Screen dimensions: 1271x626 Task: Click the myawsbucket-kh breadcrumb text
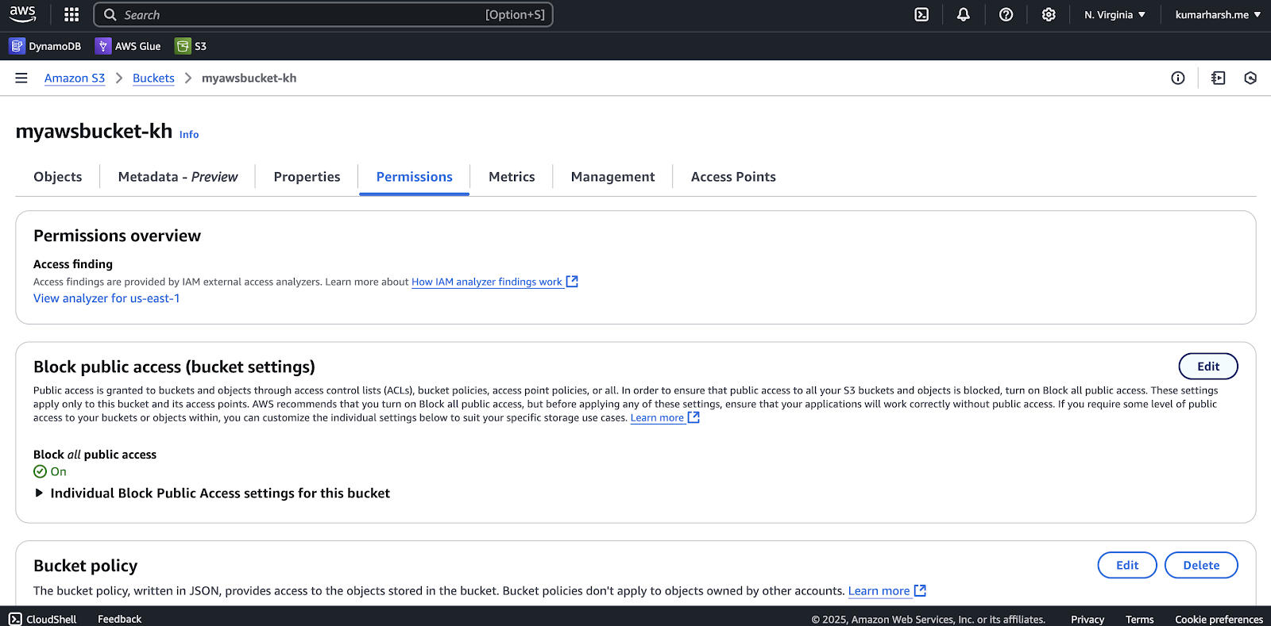(249, 78)
